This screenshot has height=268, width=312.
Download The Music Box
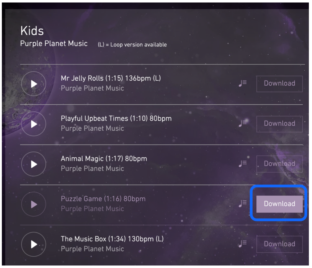pyautogui.click(x=279, y=244)
